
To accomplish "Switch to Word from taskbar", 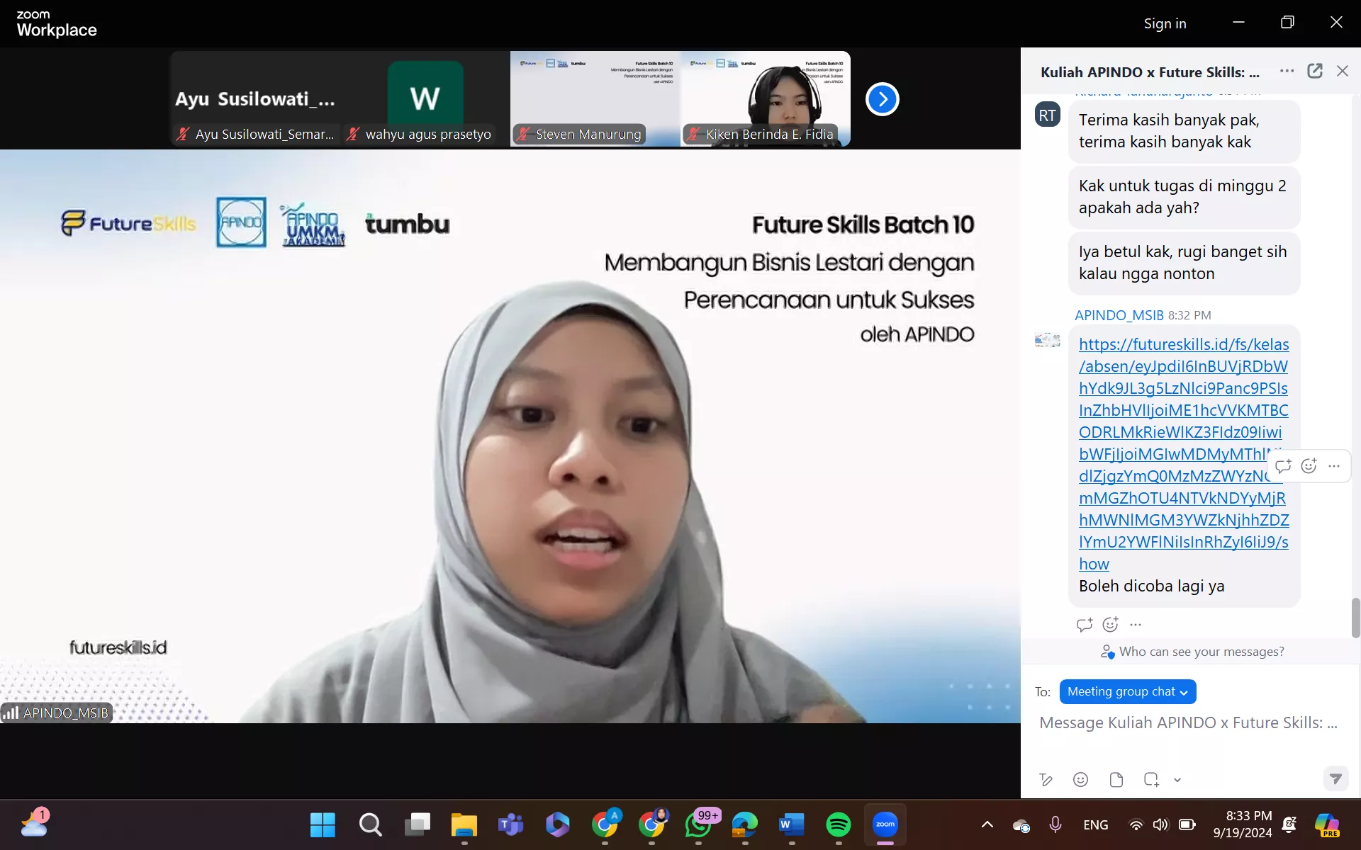I will [x=792, y=824].
